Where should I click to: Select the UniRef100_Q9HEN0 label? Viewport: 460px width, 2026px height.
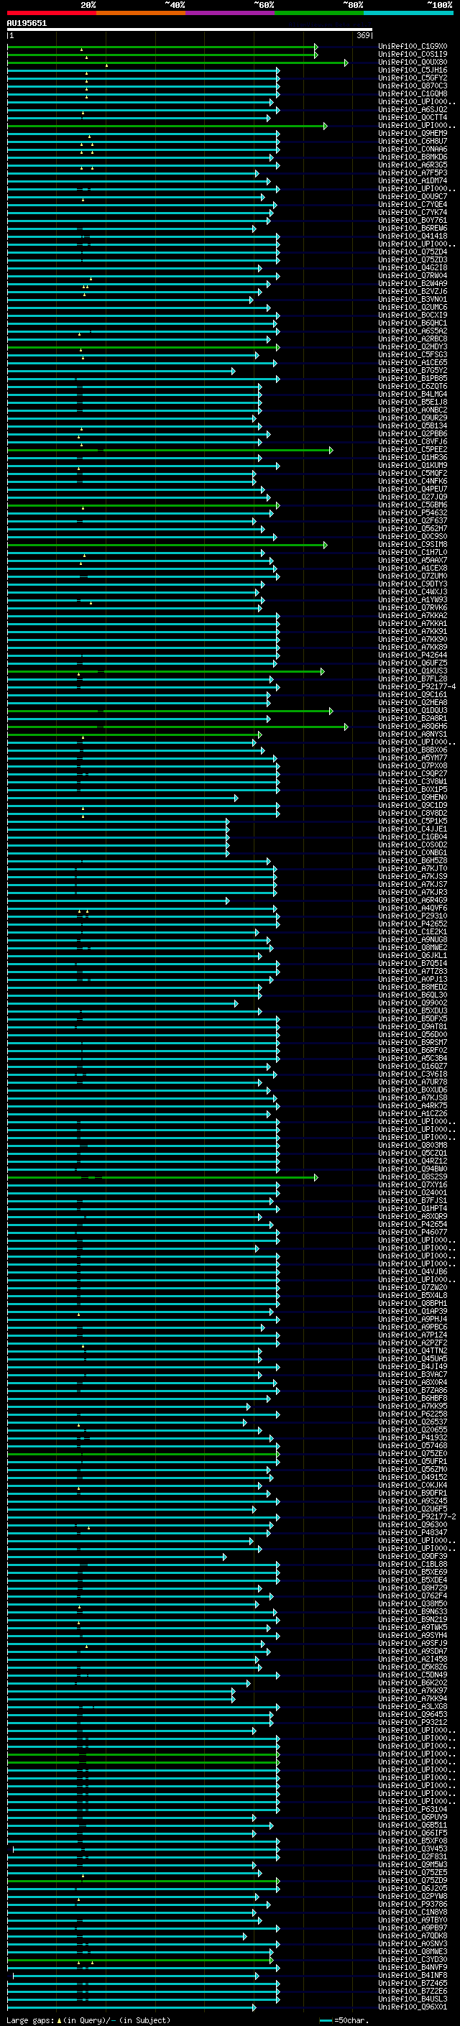(413, 798)
